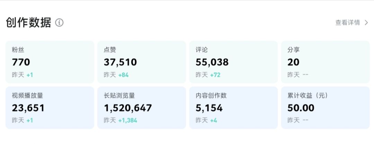Click yesterday's +1 change under 粉丝

[x=29, y=75]
